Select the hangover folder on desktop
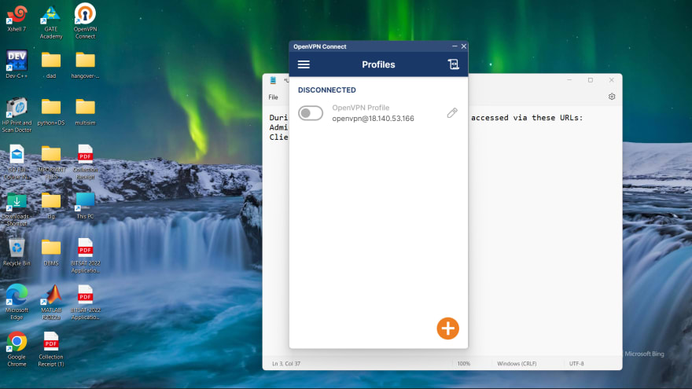Screen dimensions: 692x389 85,65
